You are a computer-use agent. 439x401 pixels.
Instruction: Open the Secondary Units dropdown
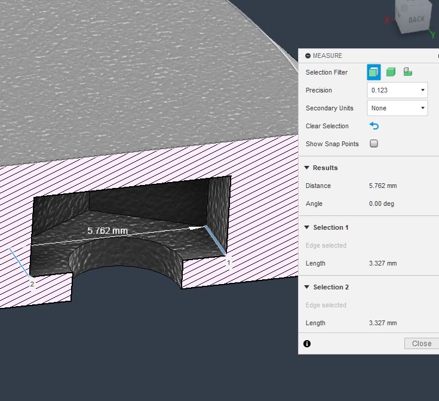coord(397,108)
